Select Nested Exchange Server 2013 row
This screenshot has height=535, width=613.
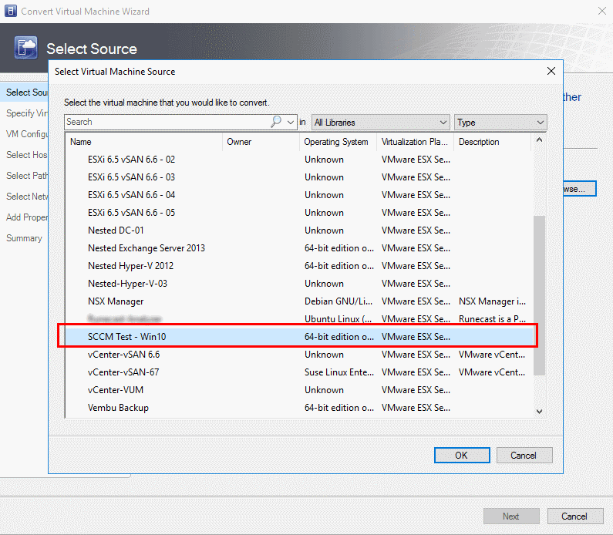click(x=299, y=248)
